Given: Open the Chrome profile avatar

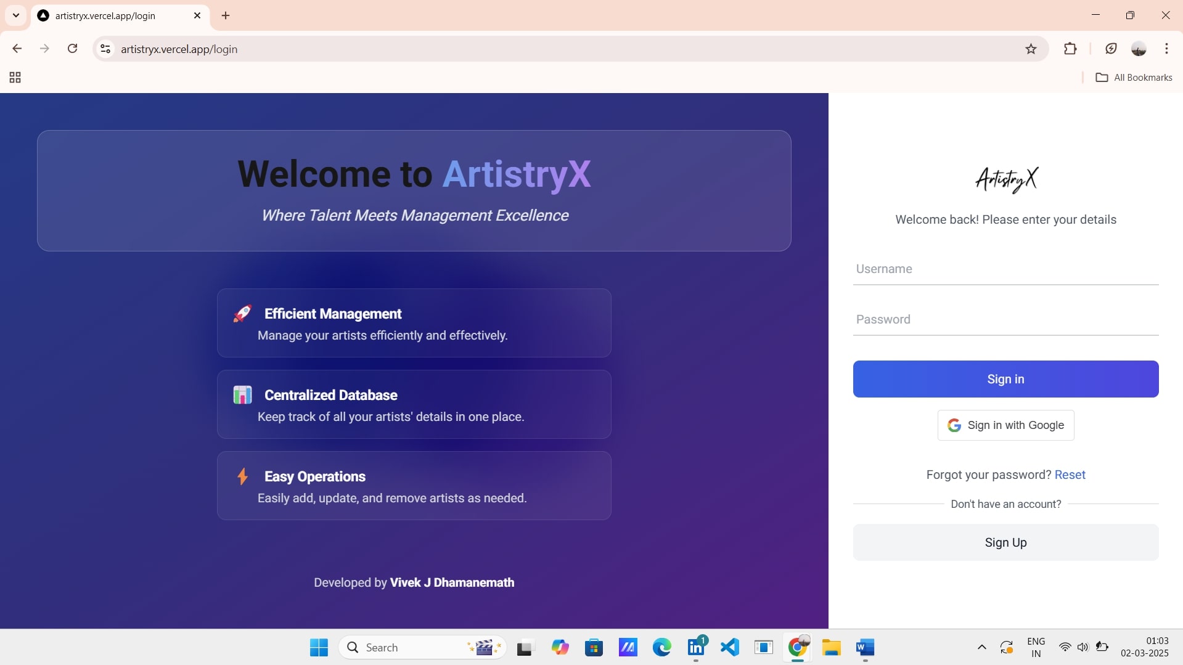Looking at the screenshot, I should 1138,49.
